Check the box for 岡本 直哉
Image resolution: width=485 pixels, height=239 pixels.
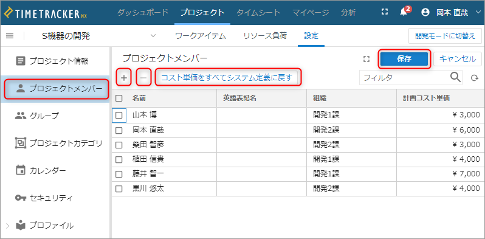(119, 130)
